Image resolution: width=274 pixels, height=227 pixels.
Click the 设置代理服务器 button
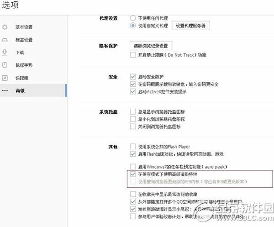pos(190,26)
